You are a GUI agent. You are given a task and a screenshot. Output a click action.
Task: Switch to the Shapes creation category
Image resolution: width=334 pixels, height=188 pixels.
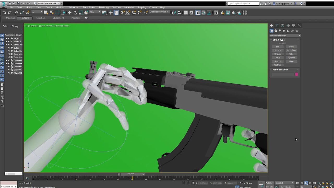tap(276, 31)
